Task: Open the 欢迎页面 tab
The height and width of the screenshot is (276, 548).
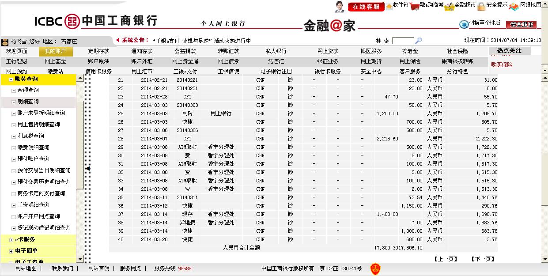Action: coord(17,51)
